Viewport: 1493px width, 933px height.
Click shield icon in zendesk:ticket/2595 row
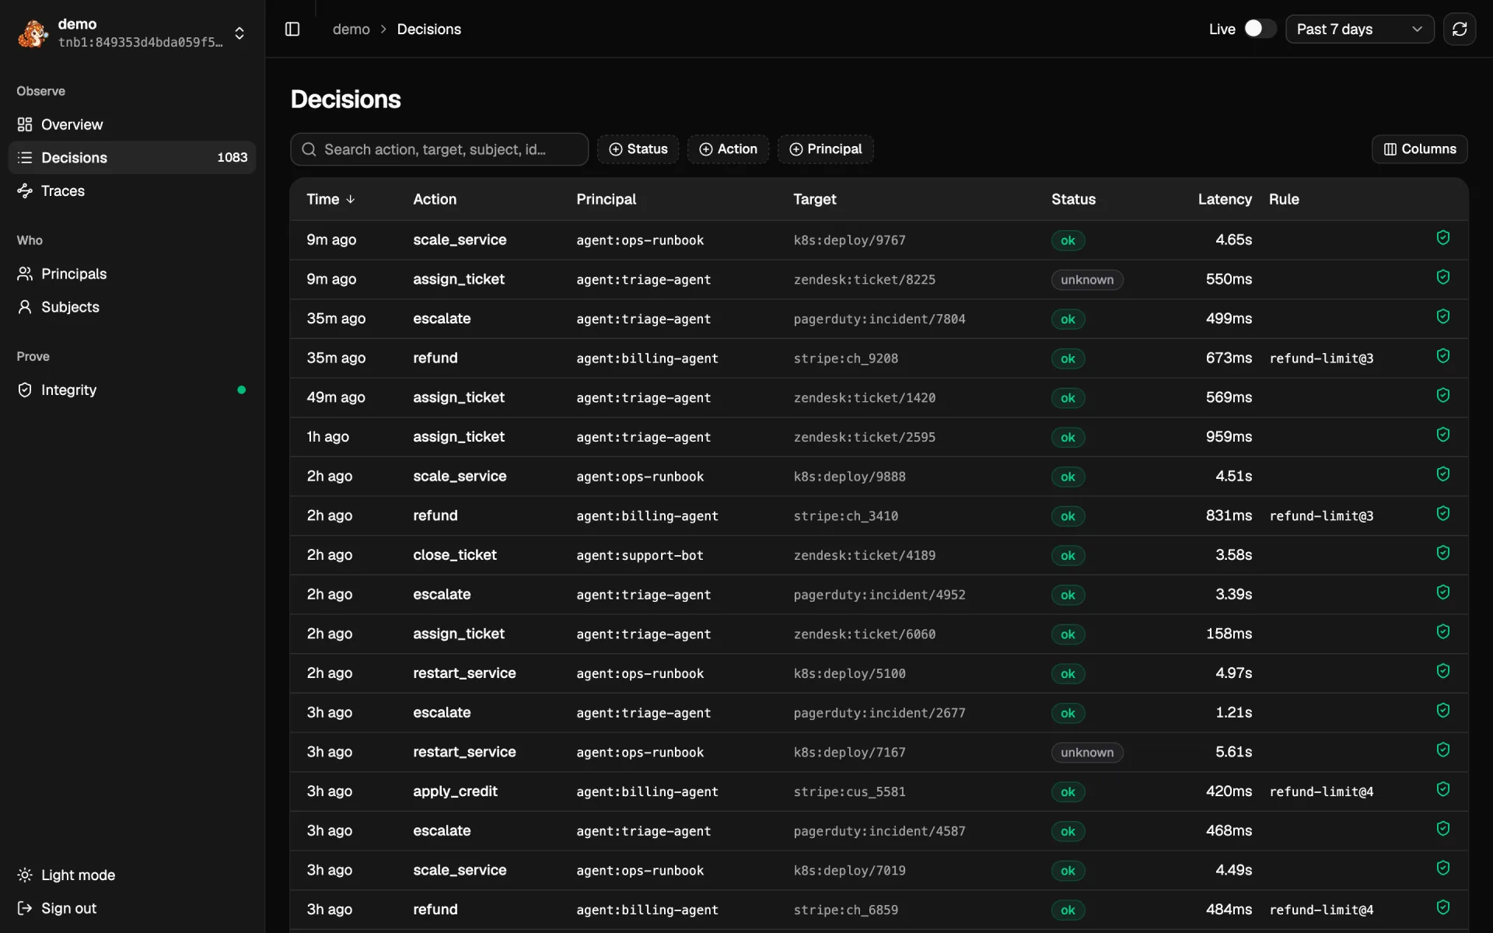coord(1443,435)
